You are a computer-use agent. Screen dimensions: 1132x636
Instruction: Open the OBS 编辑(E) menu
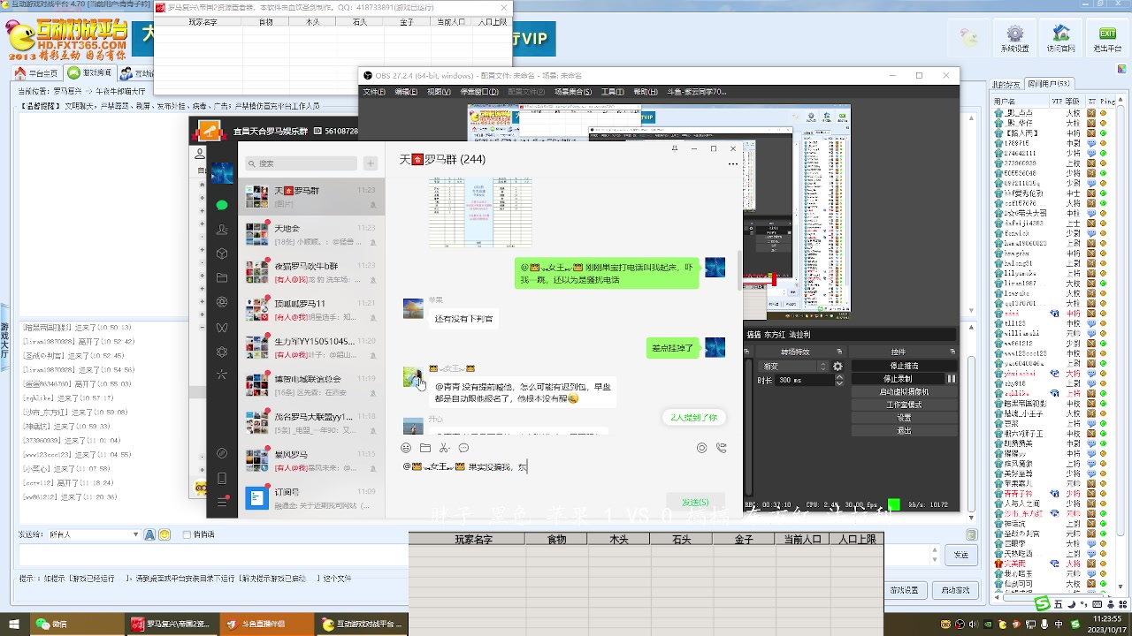(x=405, y=92)
